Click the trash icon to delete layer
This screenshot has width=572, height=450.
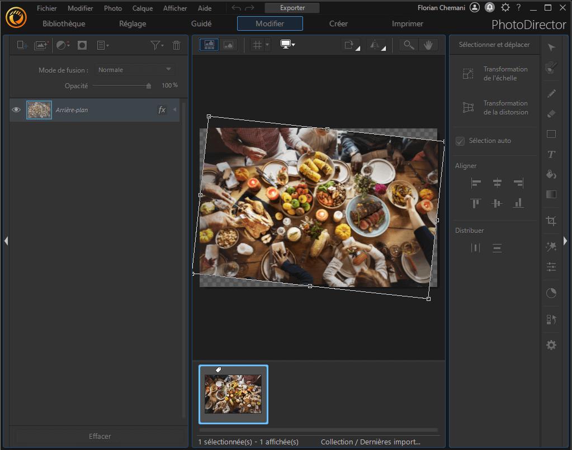coord(177,46)
